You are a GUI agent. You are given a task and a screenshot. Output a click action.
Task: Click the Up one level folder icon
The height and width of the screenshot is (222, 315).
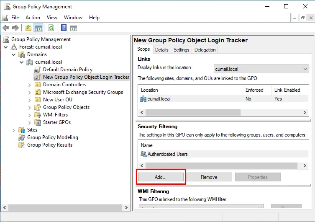28,28
